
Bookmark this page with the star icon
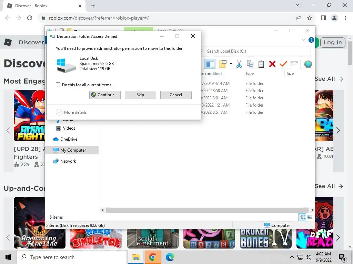tap(310, 18)
